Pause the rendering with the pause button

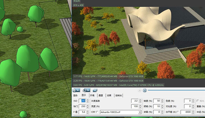coord(144,90)
